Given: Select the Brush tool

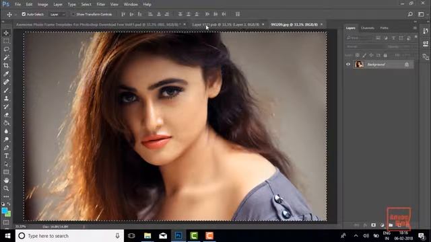Looking at the screenshot, I should (6, 90).
